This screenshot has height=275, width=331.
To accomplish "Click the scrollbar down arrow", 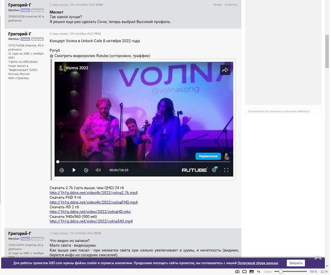I will coord(327,266).
